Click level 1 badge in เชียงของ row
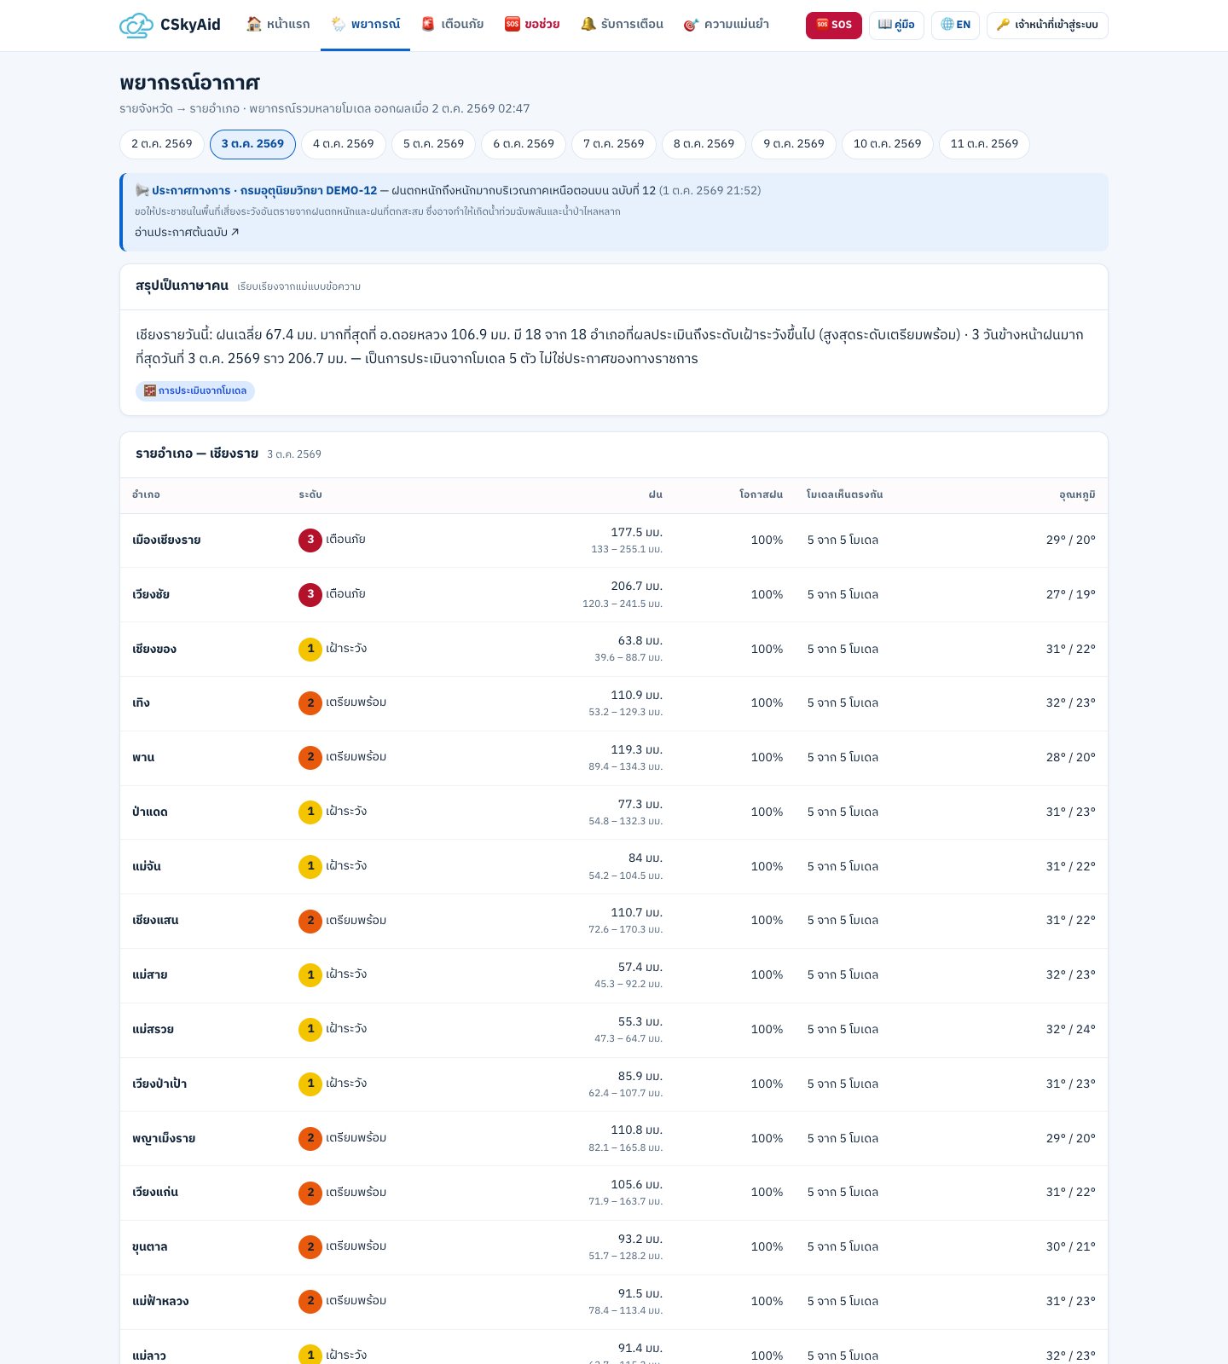Viewport: 1228px width, 1364px height. [310, 649]
